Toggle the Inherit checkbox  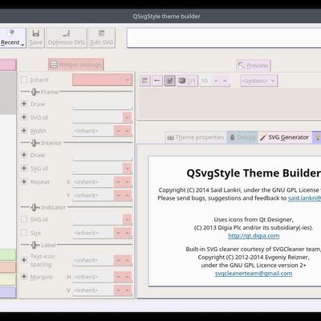tap(24, 79)
